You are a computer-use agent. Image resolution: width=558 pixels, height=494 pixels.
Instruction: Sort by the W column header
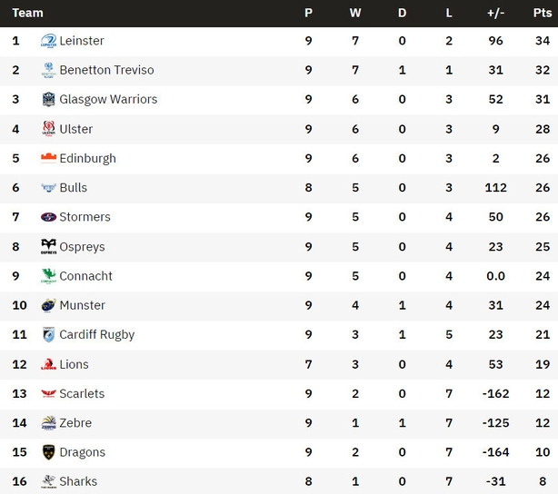pos(355,13)
